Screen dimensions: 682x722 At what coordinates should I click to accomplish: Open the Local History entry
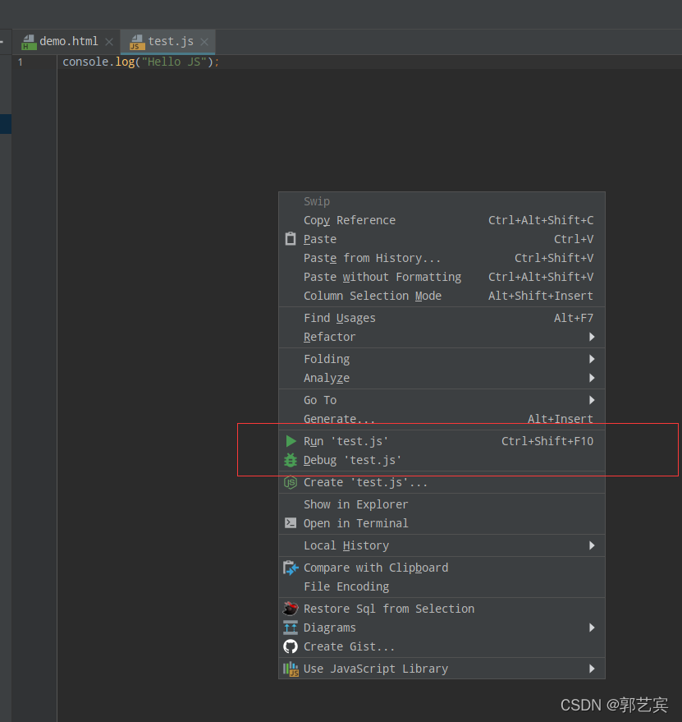(442, 545)
